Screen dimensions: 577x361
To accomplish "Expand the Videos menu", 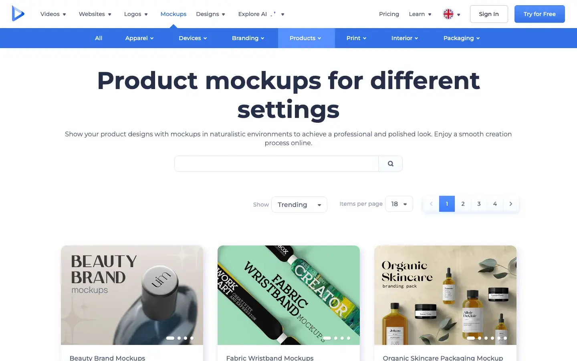I will [x=53, y=14].
